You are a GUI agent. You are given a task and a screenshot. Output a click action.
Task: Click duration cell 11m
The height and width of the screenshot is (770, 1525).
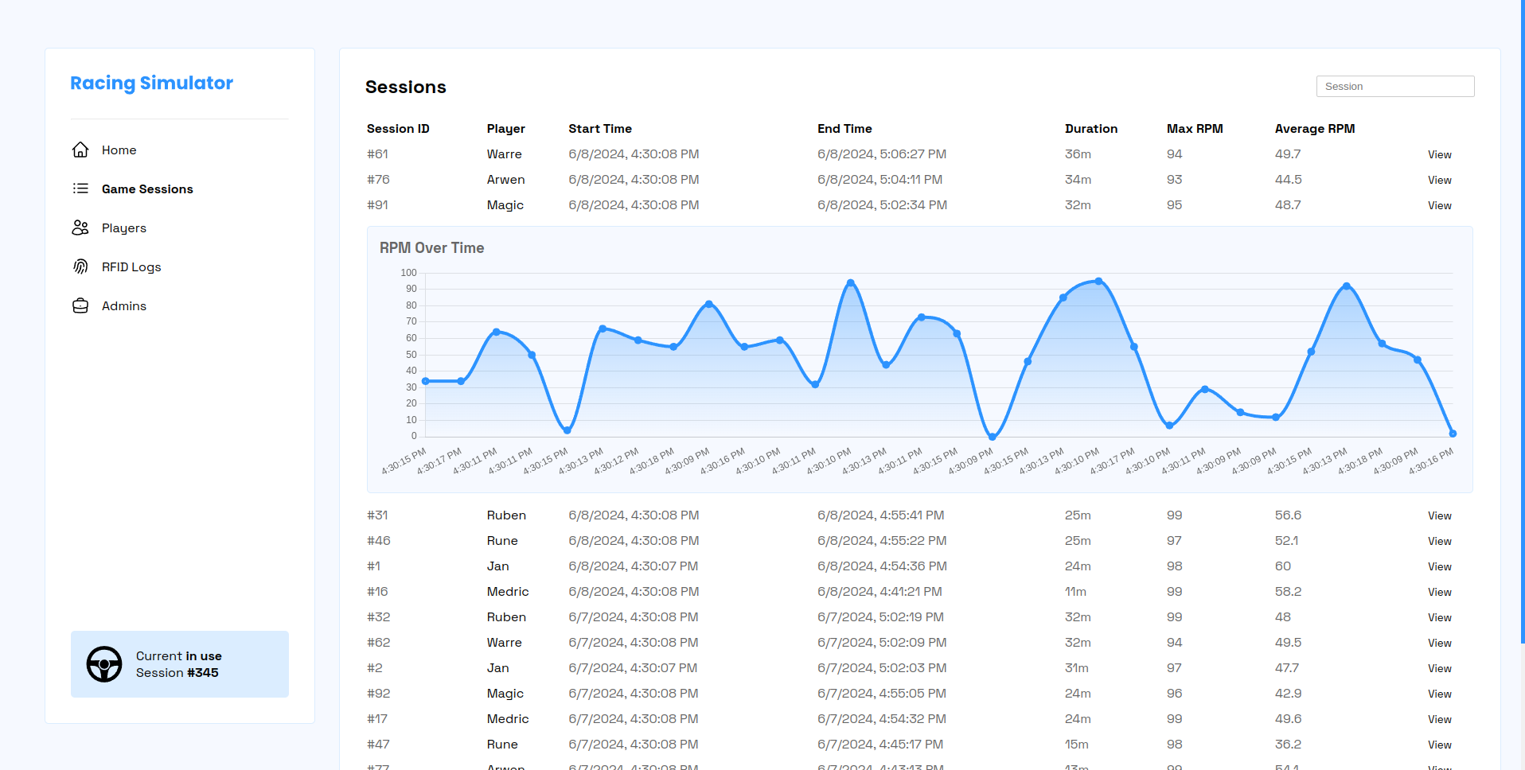point(1075,592)
